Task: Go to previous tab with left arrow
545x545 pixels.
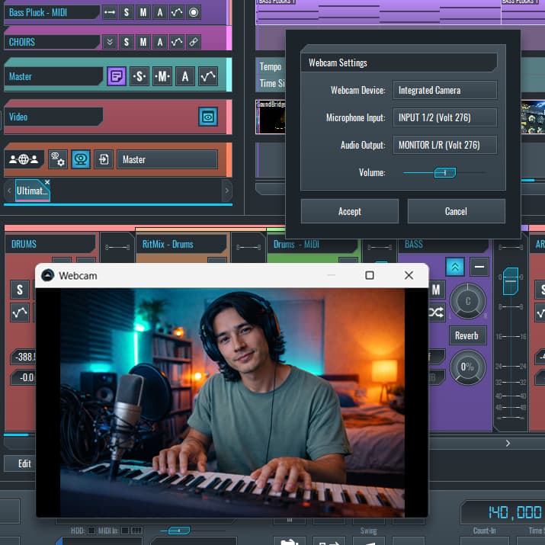Action: (x=9, y=191)
